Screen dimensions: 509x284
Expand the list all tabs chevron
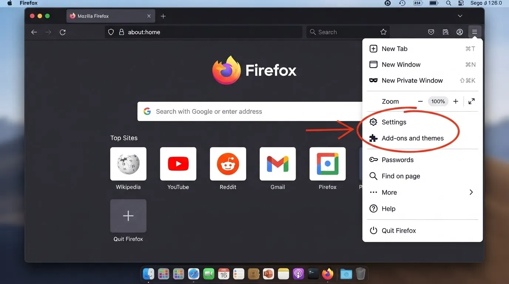[460, 16]
